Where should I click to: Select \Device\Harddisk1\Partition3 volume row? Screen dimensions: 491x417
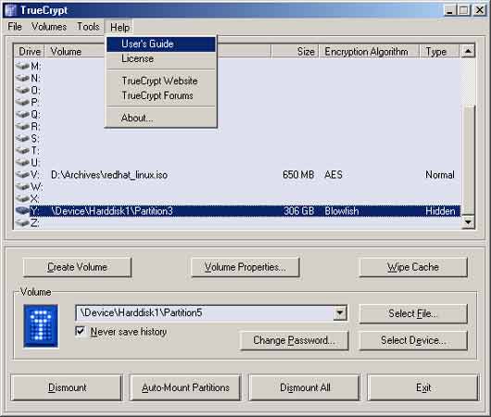(238, 211)
